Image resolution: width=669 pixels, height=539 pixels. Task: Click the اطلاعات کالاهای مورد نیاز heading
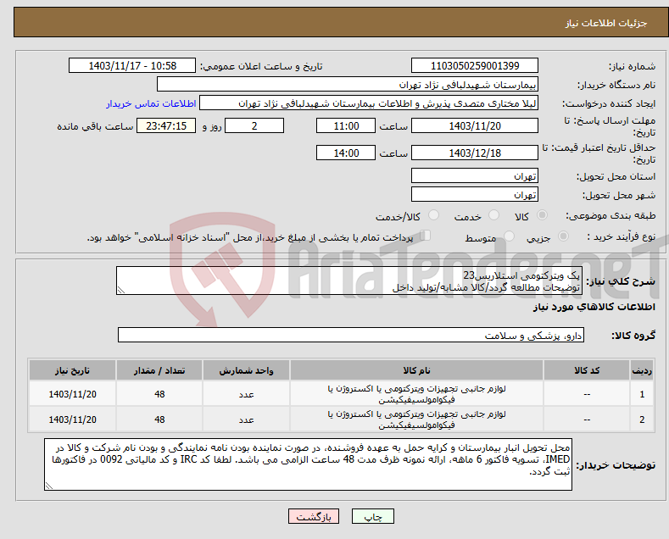(594, 307)
